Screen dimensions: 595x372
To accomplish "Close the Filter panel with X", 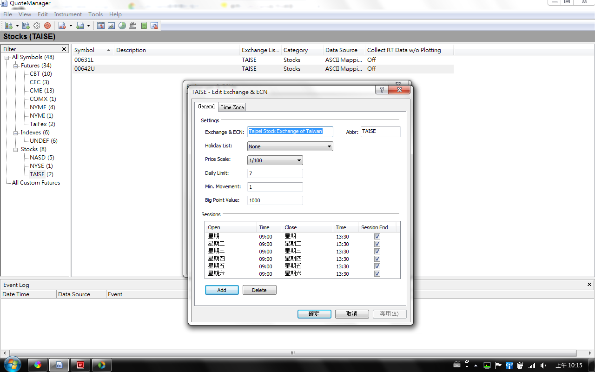I will [64, 49].
